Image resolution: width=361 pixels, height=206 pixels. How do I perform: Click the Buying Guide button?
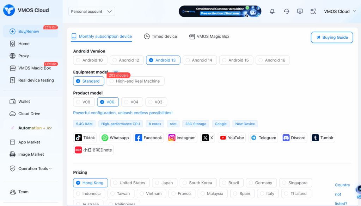click(x=332, y=37)
